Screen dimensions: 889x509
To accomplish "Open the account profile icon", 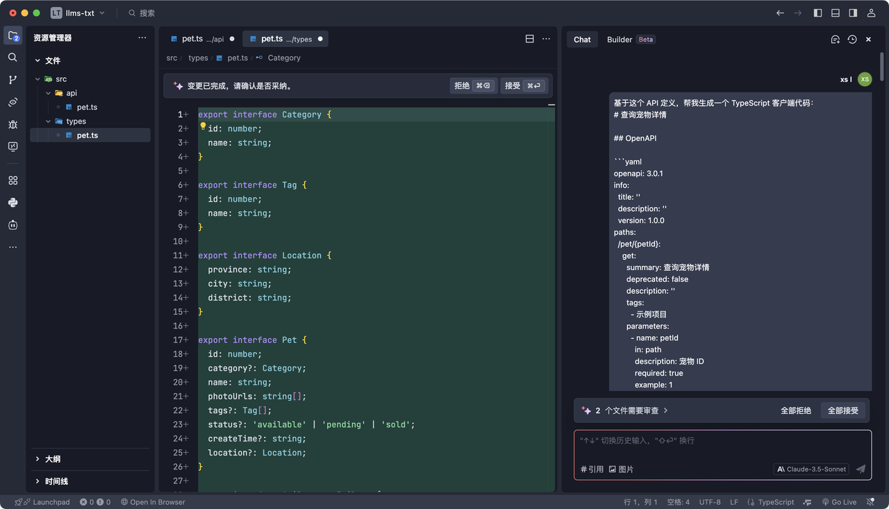I will click(x=871, y=12).
